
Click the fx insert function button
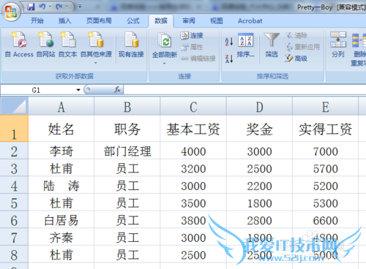pos(117,90)
